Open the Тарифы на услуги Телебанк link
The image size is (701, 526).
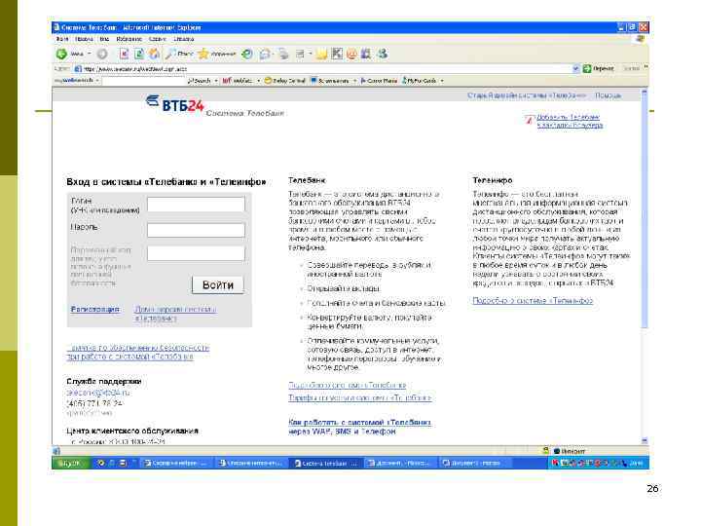[x=360, y=397]
